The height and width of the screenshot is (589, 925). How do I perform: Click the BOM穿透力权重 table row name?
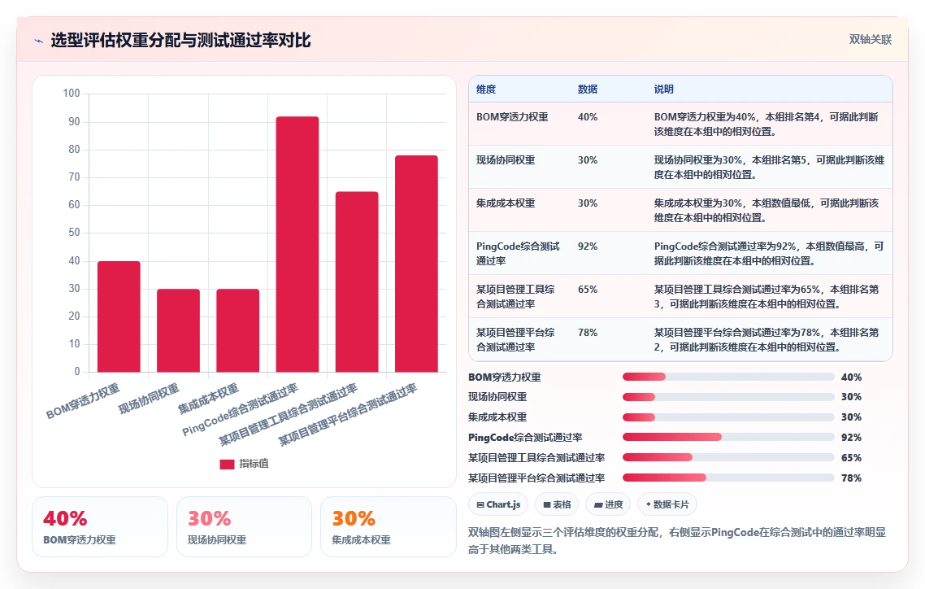click(512, 117)
